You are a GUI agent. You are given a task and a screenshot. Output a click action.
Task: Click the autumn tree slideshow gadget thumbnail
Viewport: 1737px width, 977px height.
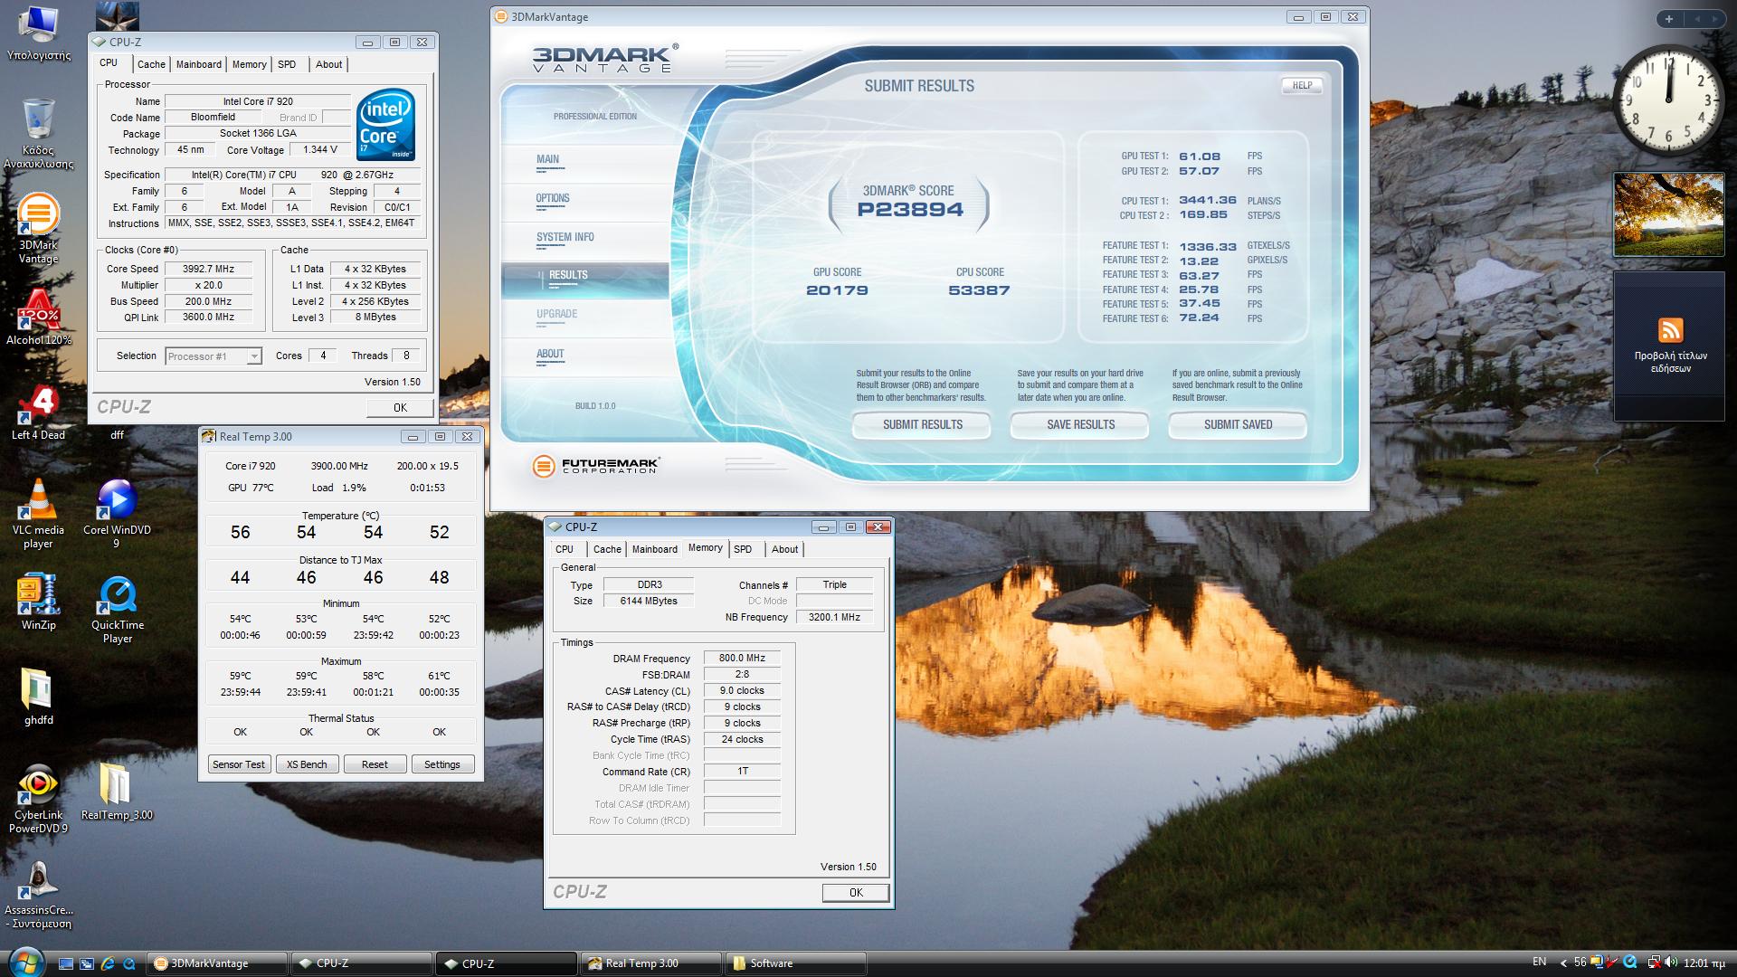click(x=1669, y=214)
